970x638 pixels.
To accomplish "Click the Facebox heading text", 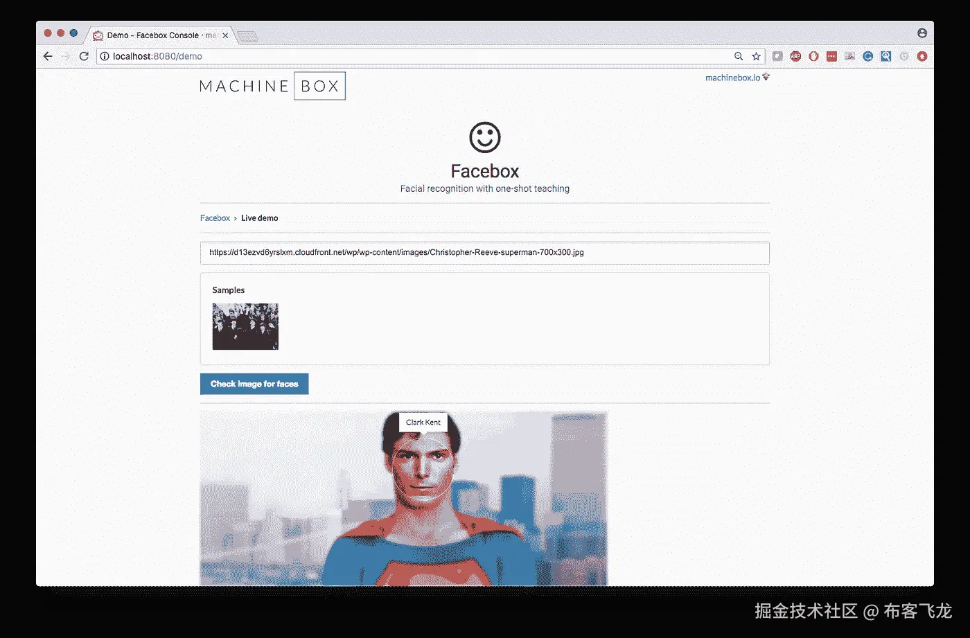I will point(485,171).
